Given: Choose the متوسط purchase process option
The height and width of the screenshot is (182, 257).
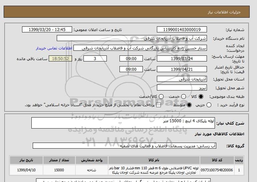Looking at the screenshot, I should pyautogui.click(x=189, y=105).
